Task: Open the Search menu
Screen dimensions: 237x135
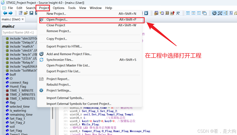Action: point(30,8)
